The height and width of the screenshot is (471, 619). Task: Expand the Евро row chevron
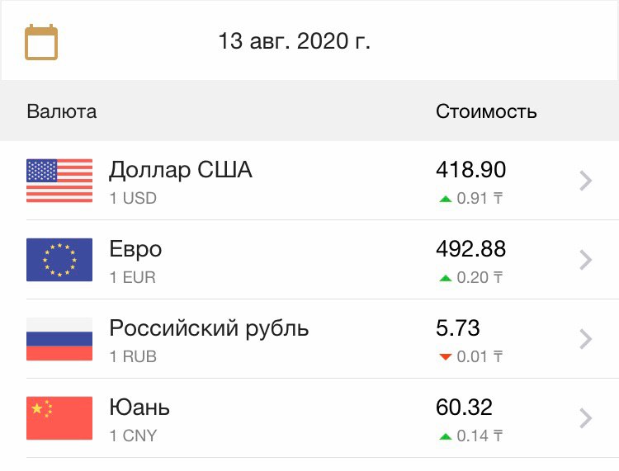[x=586, y=260]
